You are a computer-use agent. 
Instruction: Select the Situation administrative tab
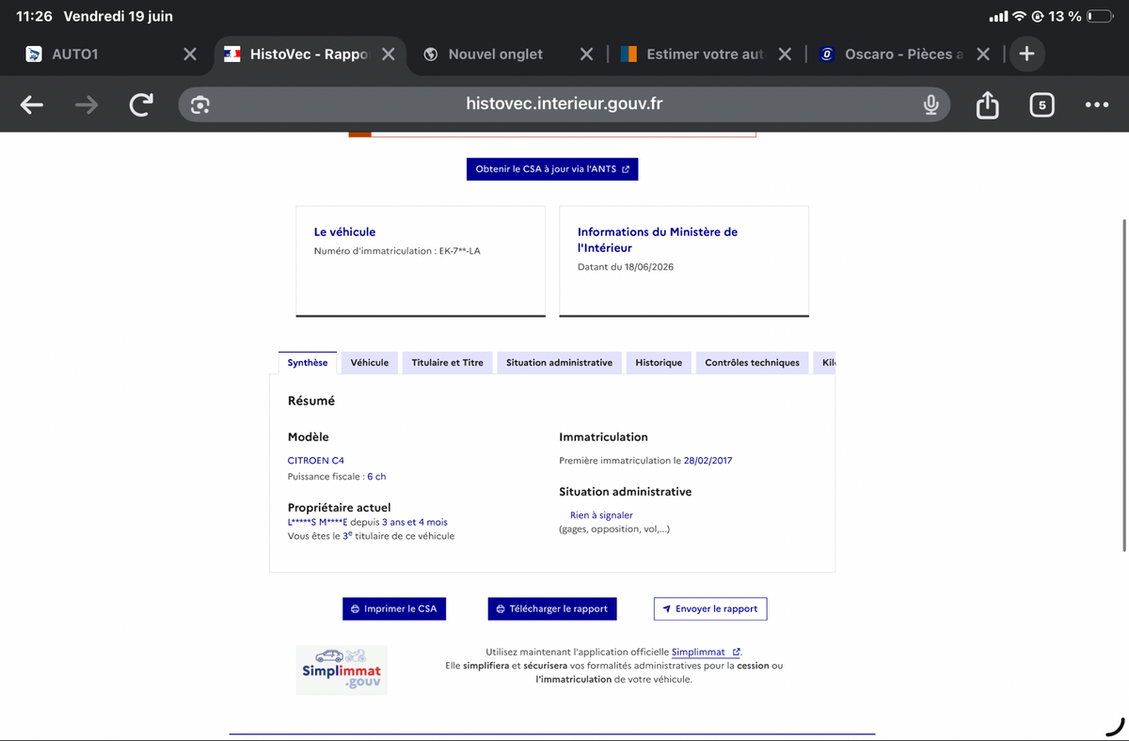tap(559, 362)
